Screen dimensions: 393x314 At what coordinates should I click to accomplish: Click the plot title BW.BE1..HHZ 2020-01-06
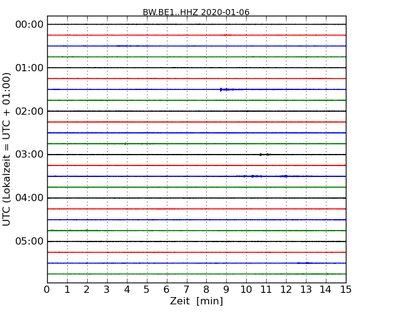click(196, 12)
